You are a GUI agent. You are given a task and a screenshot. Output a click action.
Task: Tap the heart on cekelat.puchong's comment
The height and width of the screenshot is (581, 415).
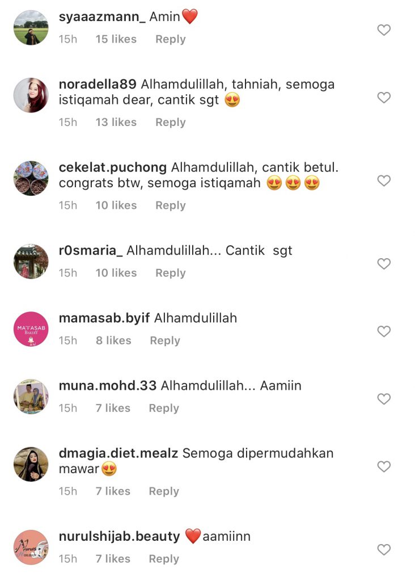coord(384,181)
